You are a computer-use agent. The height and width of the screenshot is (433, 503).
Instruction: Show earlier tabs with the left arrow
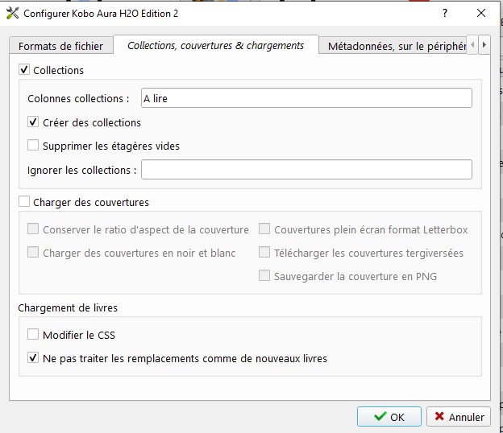[472, 45]
